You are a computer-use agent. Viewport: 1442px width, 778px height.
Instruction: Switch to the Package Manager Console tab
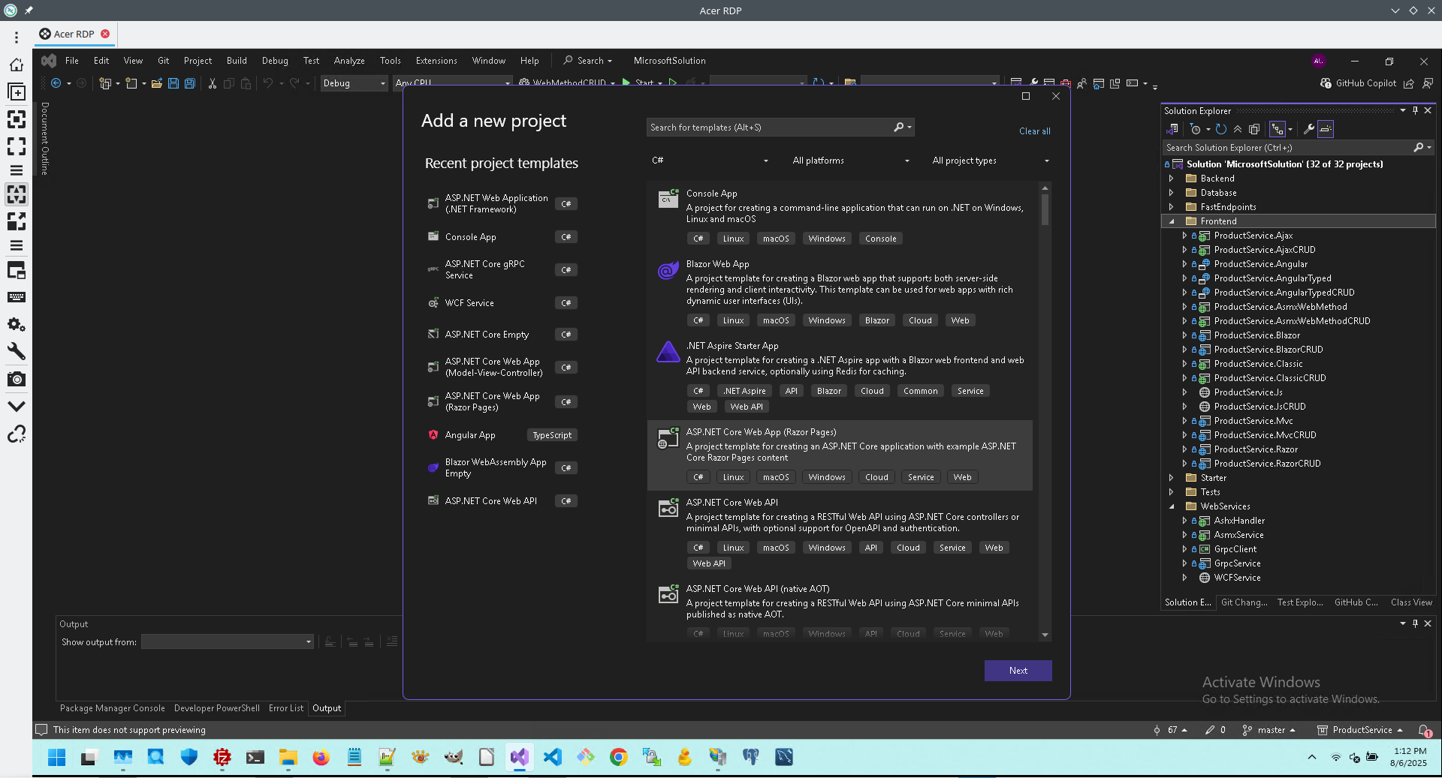113,708
